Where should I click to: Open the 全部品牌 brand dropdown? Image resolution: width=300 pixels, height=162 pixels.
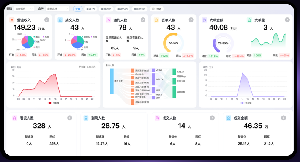[x=57, y=9]
